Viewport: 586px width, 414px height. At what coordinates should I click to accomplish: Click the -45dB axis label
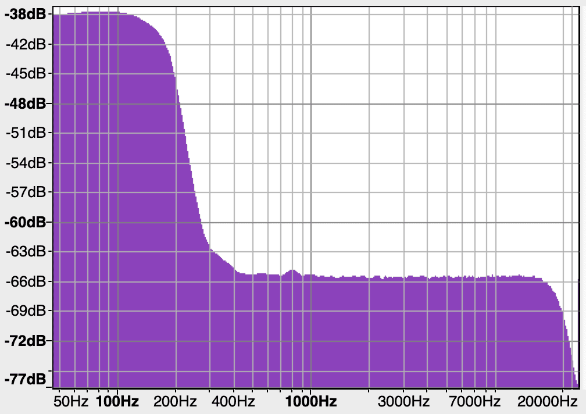click(x=26, y=74)
